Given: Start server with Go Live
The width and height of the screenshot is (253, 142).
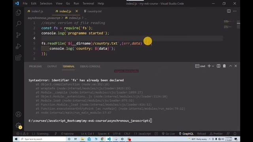Looking at the screenshot, I should tap(168, 134).
